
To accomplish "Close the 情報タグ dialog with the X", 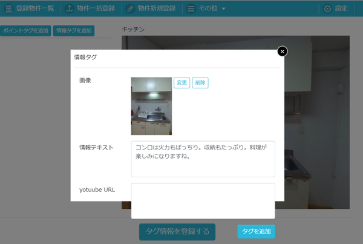I will pos(282,51).
